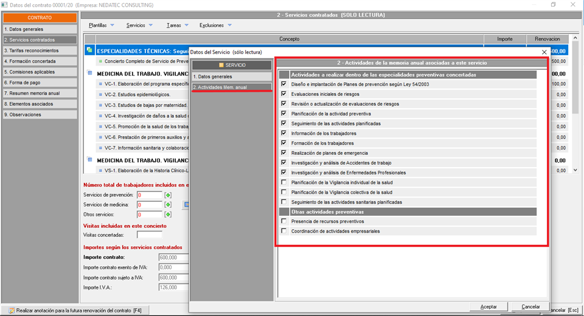Switch to dialog tab 1. Datos generales
This screenshot has height=316, width=584.
click(231, 77)
